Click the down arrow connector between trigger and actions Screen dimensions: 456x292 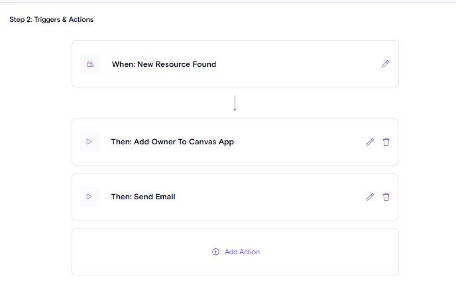235,103
